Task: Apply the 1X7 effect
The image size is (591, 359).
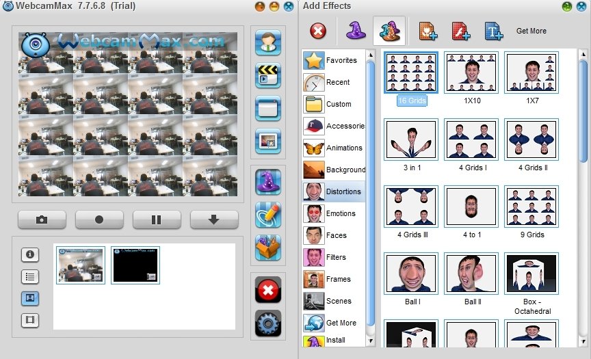Action: 531,72
